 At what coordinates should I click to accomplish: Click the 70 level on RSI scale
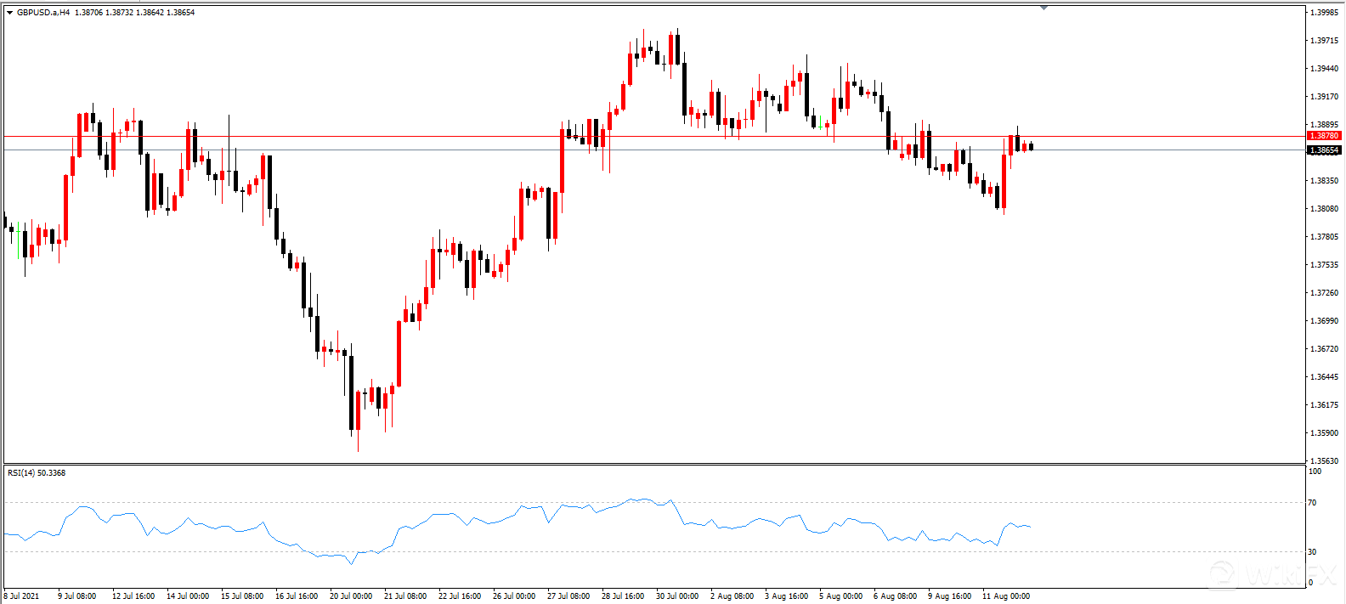point(1312,503)
